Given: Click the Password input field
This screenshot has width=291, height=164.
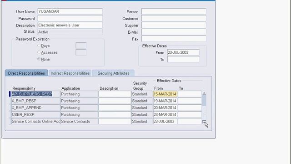Looking at the screenshot, I should point(70,18).
